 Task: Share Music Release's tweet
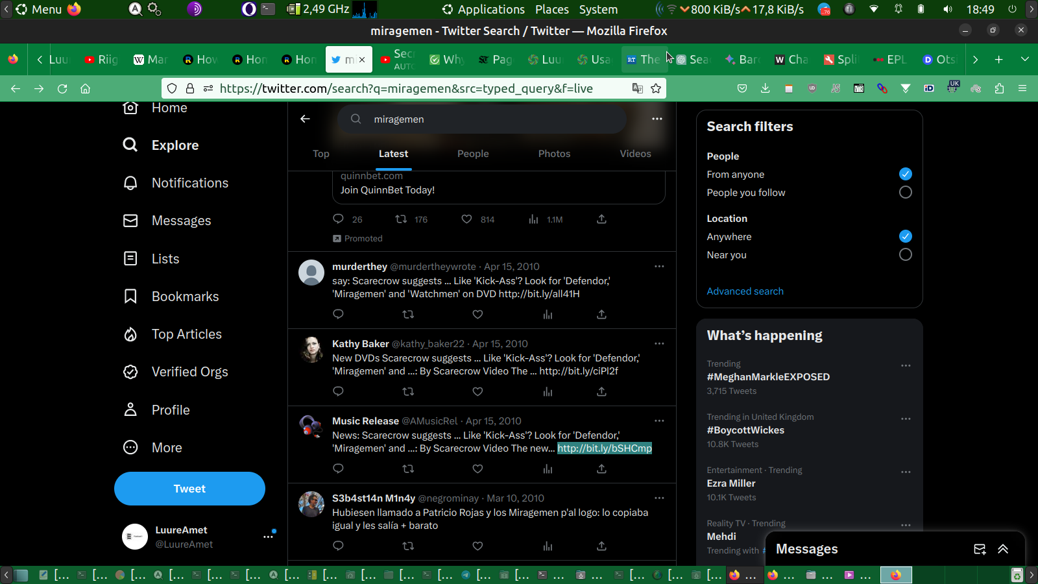(601, 468)
